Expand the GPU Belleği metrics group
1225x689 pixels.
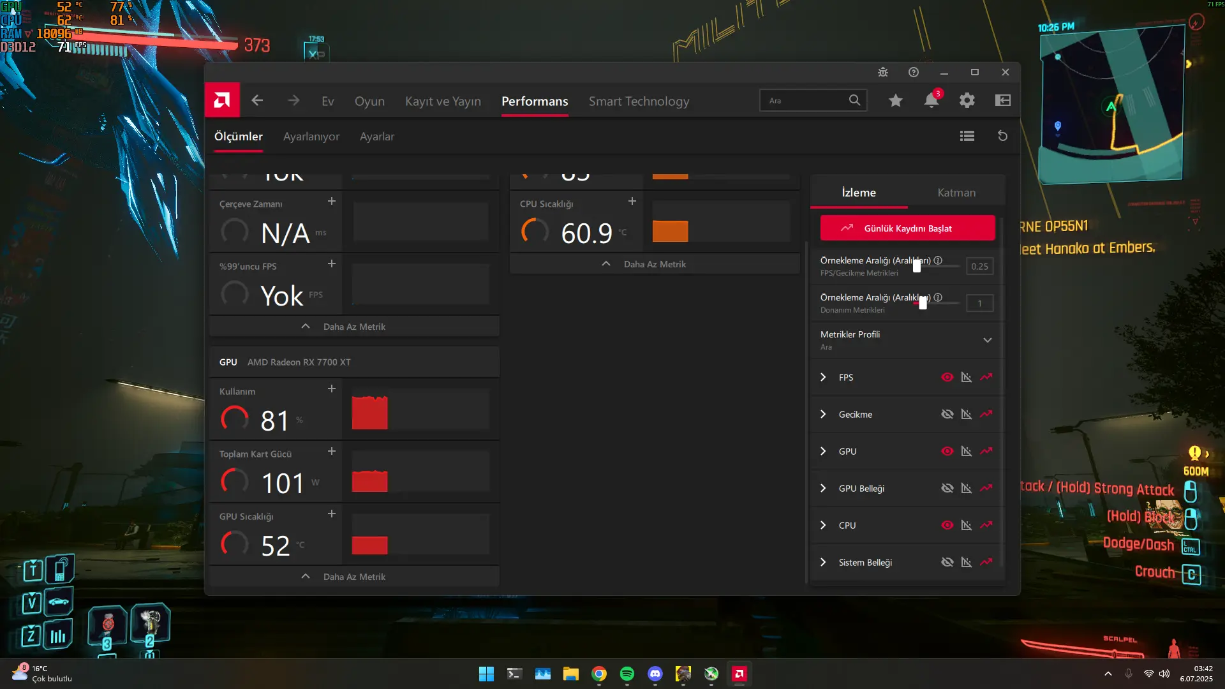click(823, 489)
